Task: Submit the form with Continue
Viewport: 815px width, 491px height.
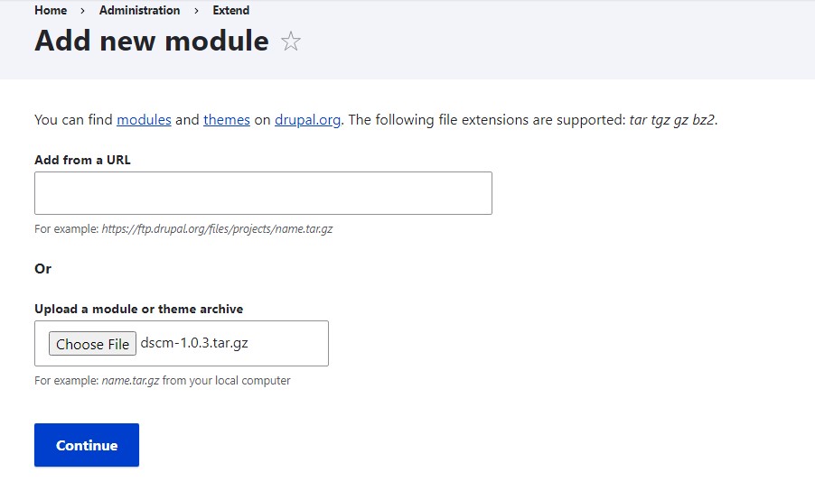Action: pos(87,445)
